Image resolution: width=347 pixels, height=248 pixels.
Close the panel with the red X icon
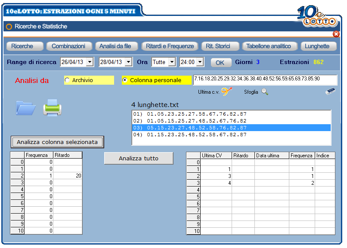tap(336, 34)
